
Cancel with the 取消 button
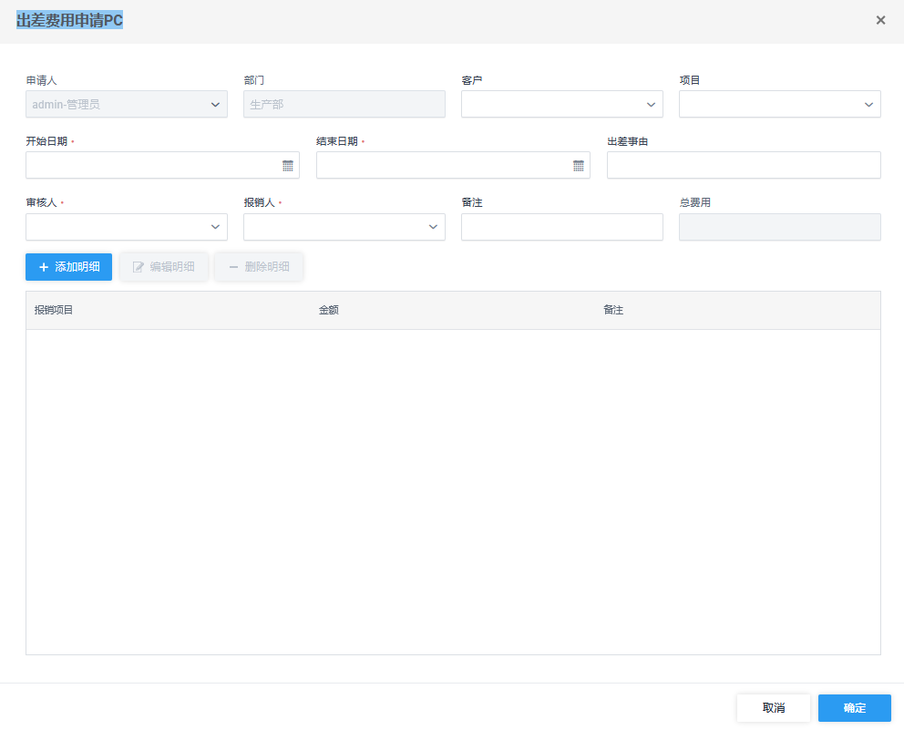click(774, 707)
